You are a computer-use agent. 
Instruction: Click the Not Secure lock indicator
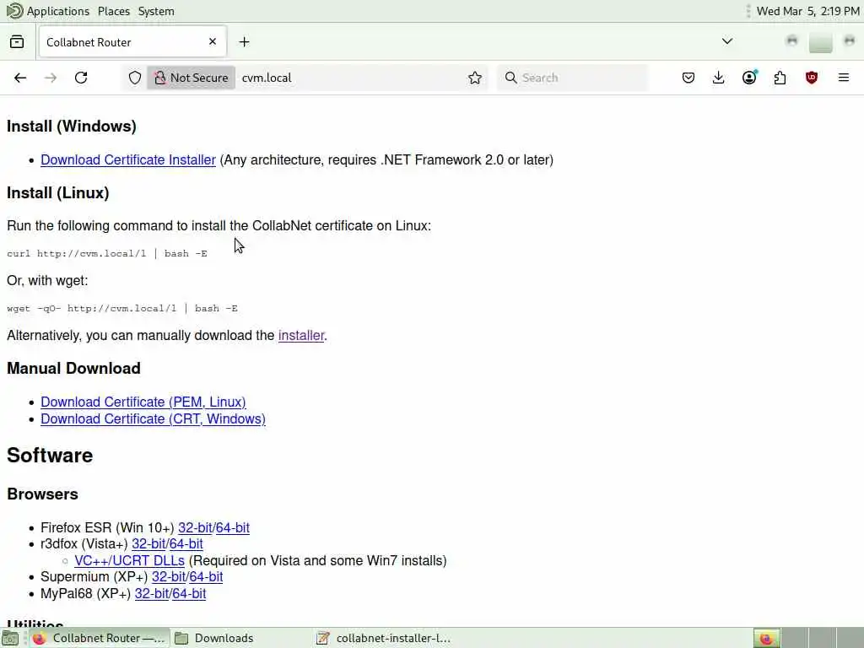click(x=192, y=78)
